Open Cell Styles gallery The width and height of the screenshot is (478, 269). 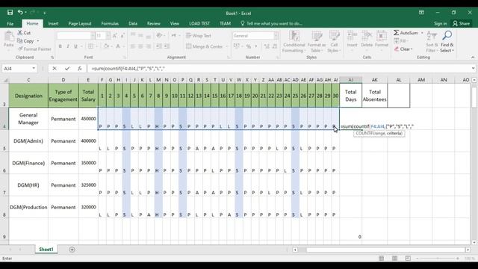coord(334,42)
